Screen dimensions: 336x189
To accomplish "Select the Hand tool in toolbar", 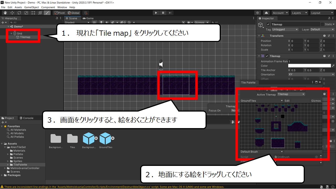I will pyautogui.click(x=5, y=13).
